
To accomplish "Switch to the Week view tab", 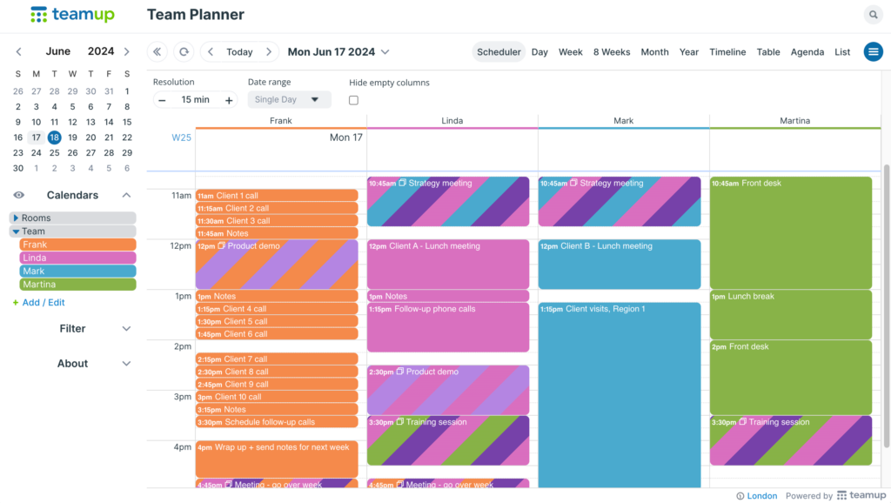I will pos(570,51).
